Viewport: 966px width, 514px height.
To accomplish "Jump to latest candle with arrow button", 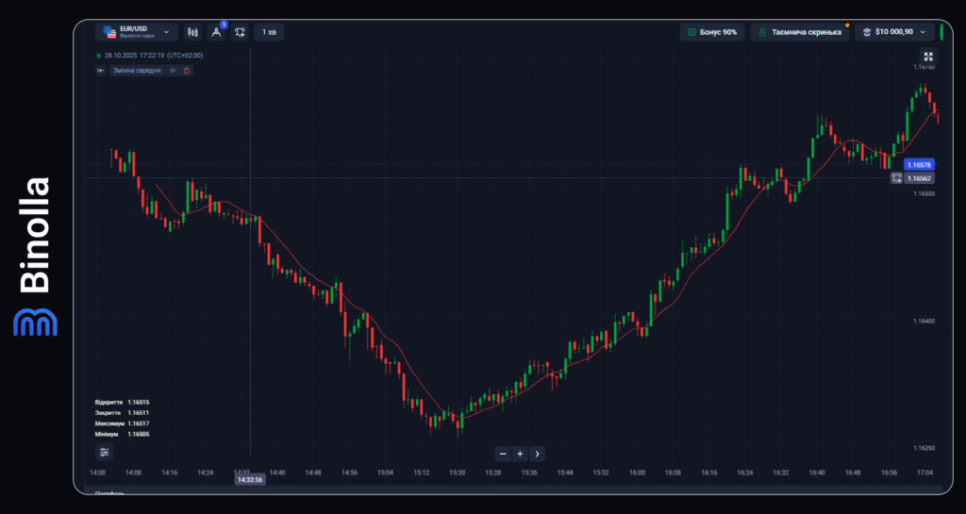I will (537, 455).
